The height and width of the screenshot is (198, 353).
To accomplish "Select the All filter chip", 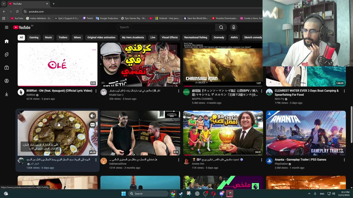I will [x=21, y=37].
